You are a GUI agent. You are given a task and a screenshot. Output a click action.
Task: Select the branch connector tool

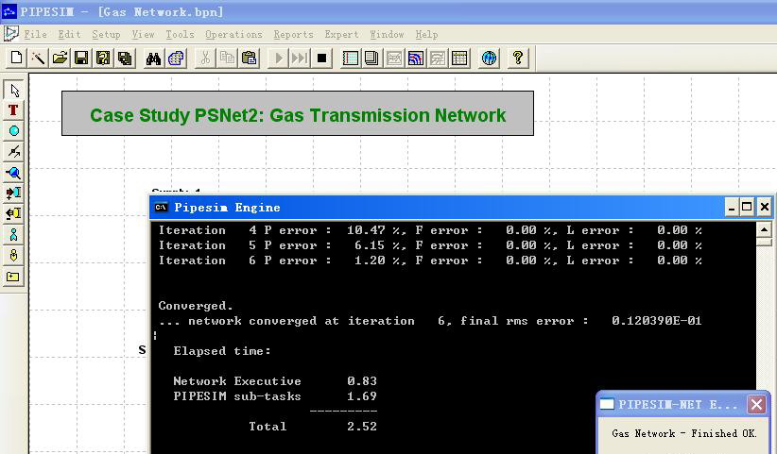pyautogui.click(x=13, y=152)
